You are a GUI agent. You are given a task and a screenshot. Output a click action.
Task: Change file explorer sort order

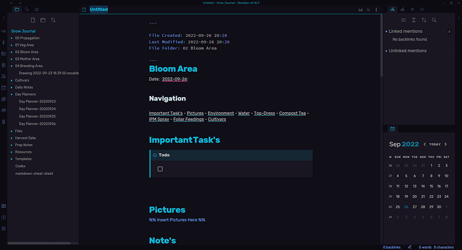pos(53,20)
